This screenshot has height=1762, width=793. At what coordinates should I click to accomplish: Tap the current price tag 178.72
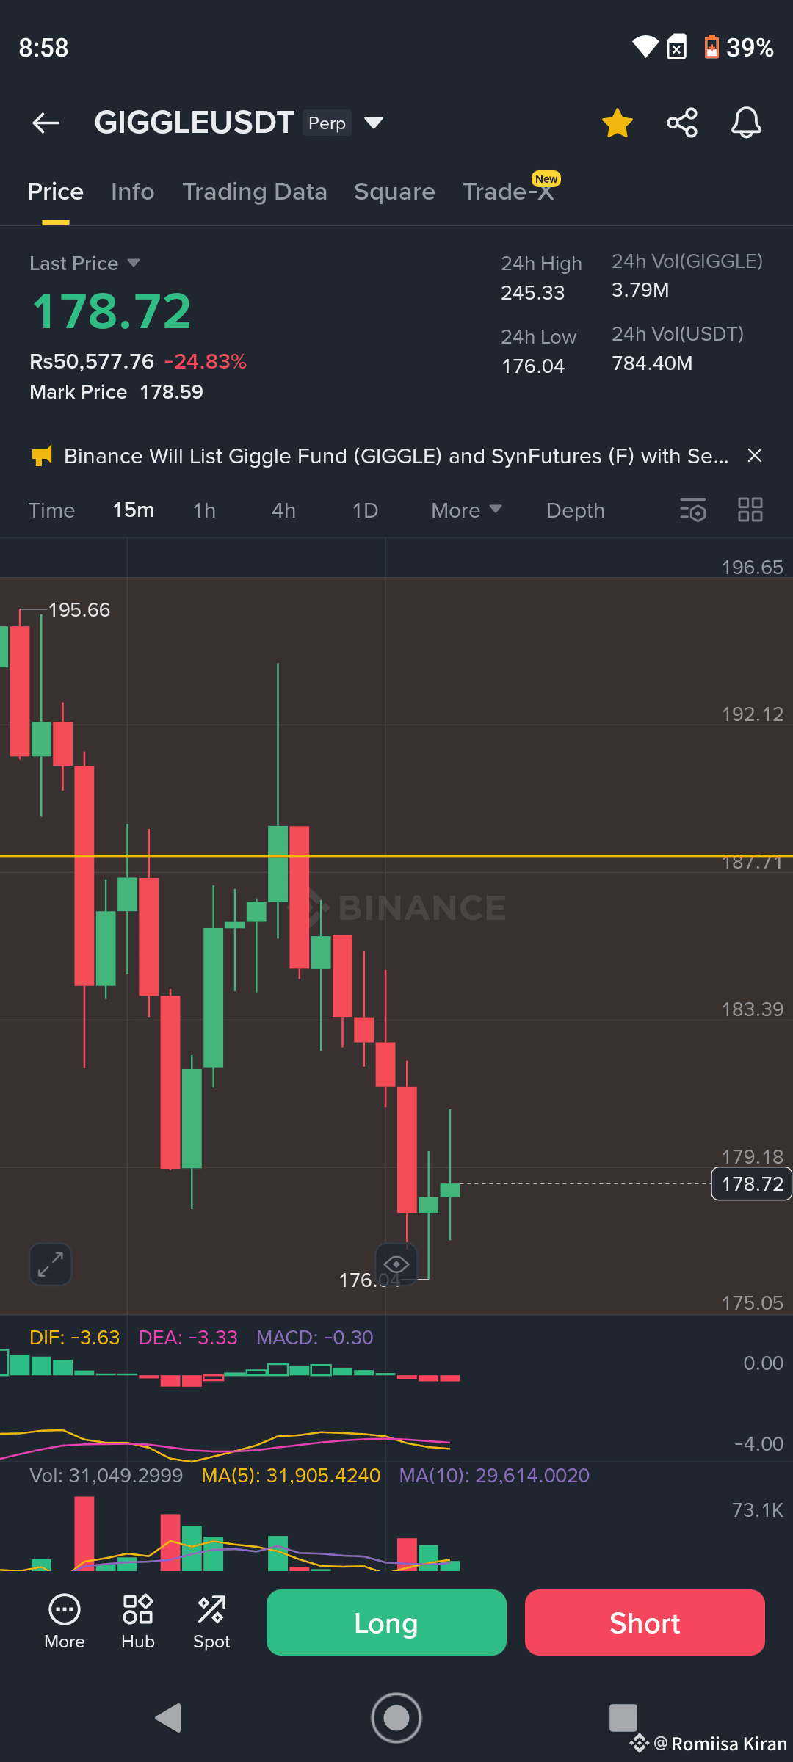tap(752, 1183)
